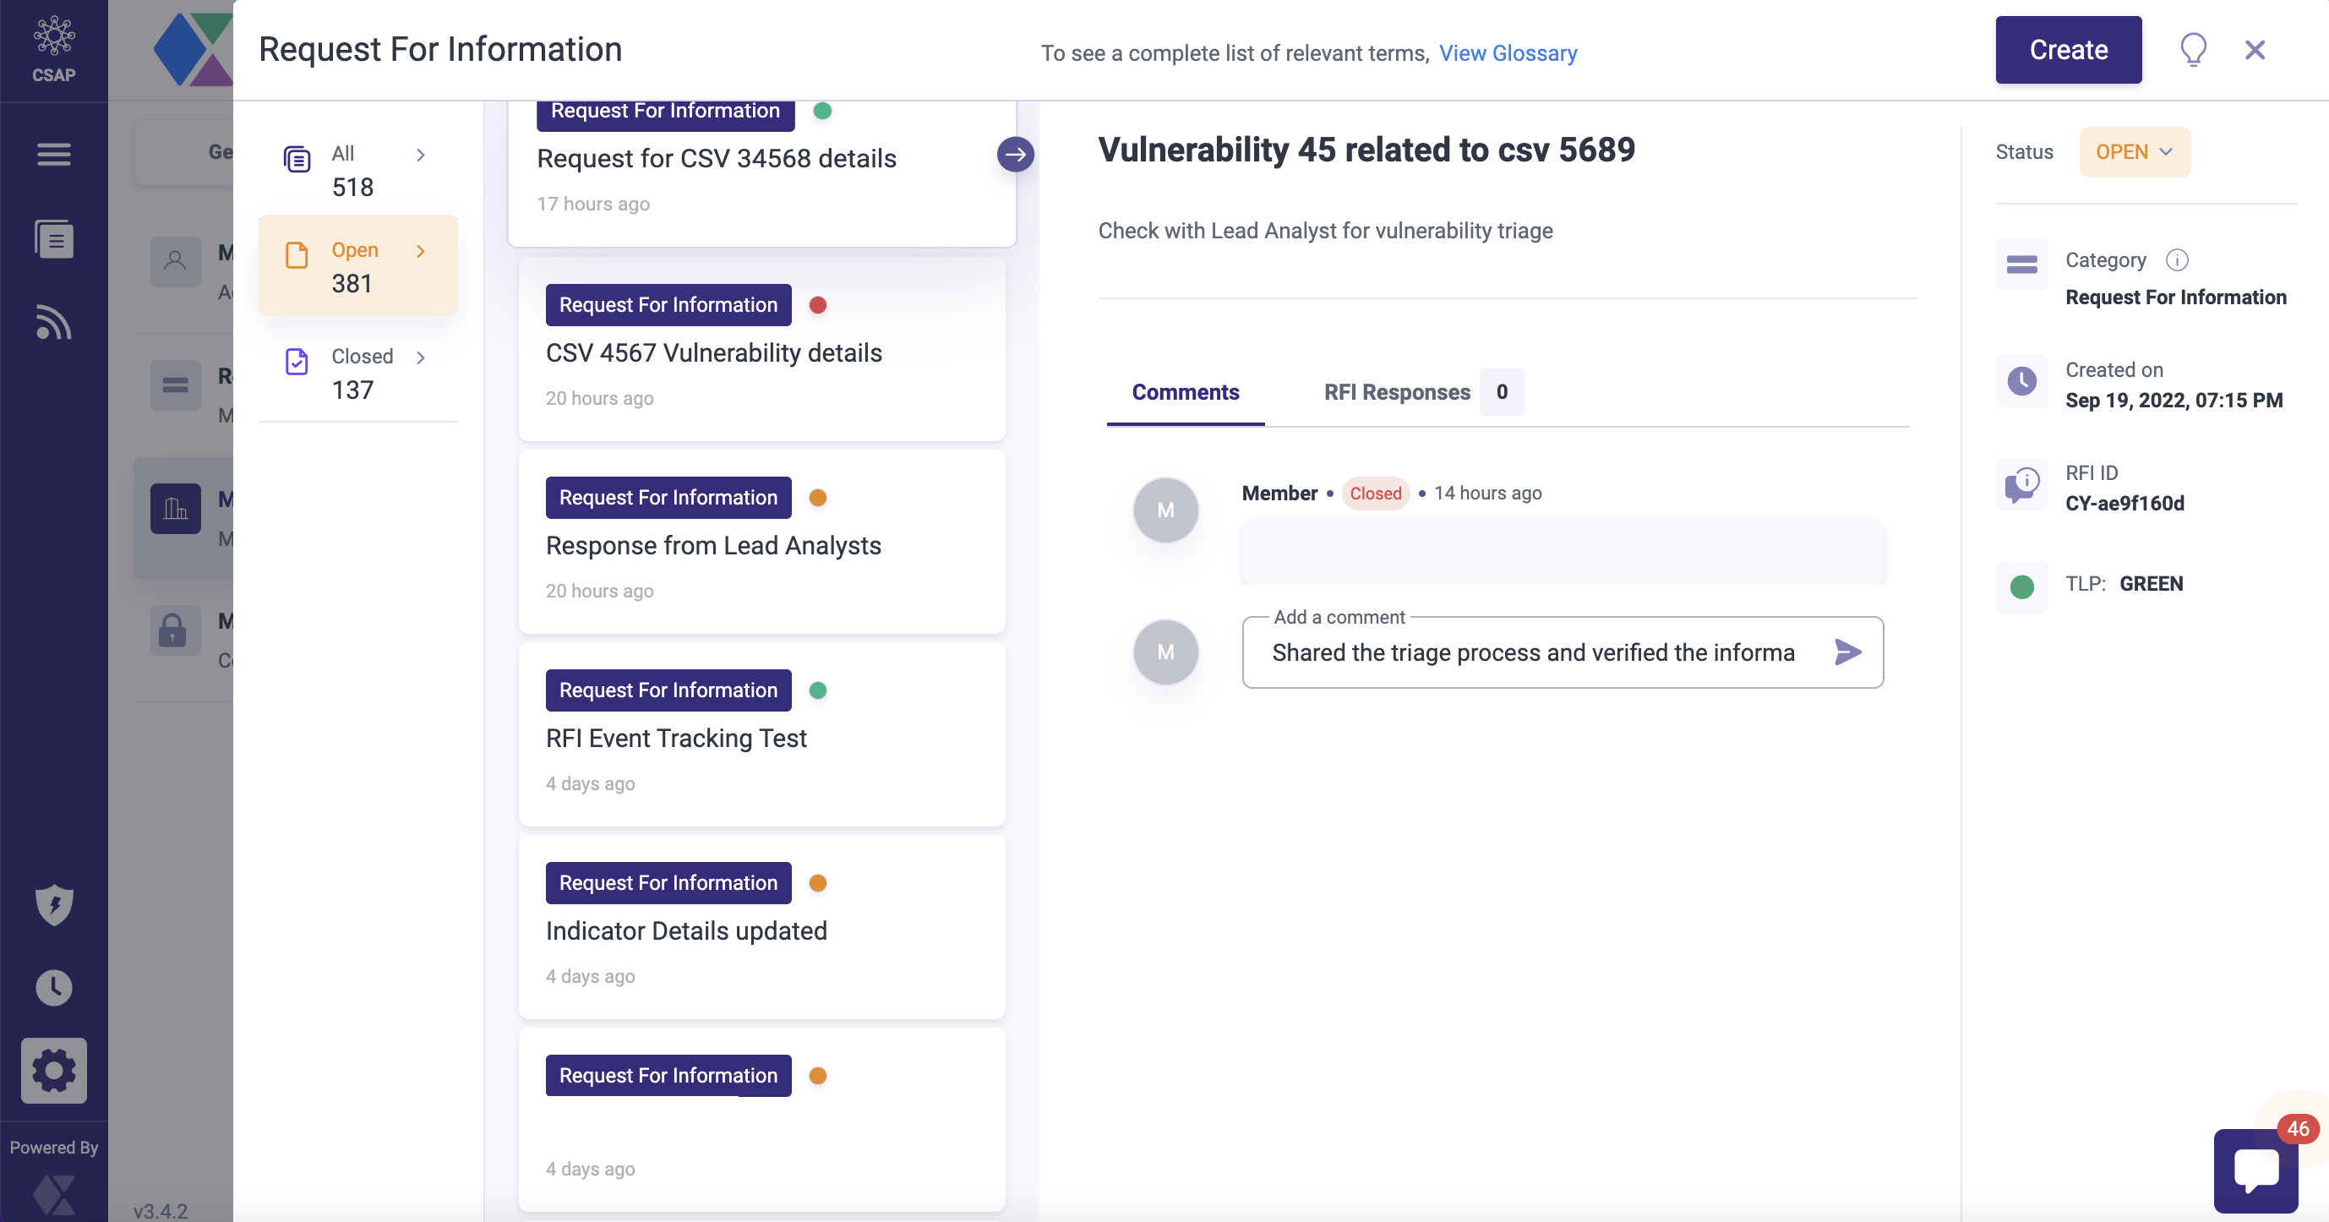
Task: Open the chat widget with 46 notifications
Action: [2255, 1170]
